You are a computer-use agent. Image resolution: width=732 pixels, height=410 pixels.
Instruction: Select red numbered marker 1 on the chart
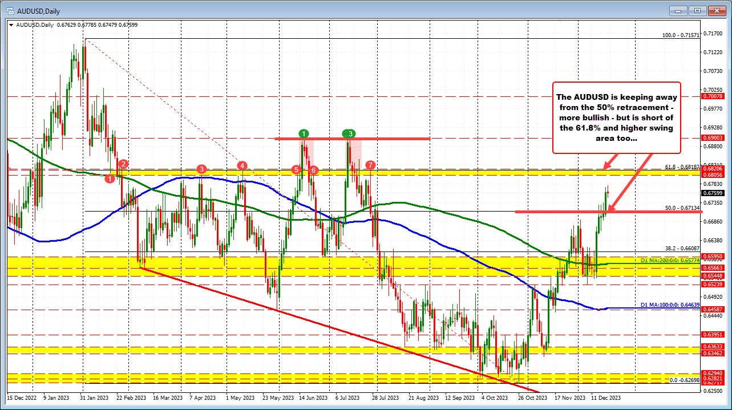click(110, 178)
